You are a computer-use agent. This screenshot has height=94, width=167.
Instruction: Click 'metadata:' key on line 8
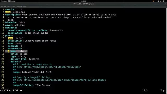pos(11,28)
